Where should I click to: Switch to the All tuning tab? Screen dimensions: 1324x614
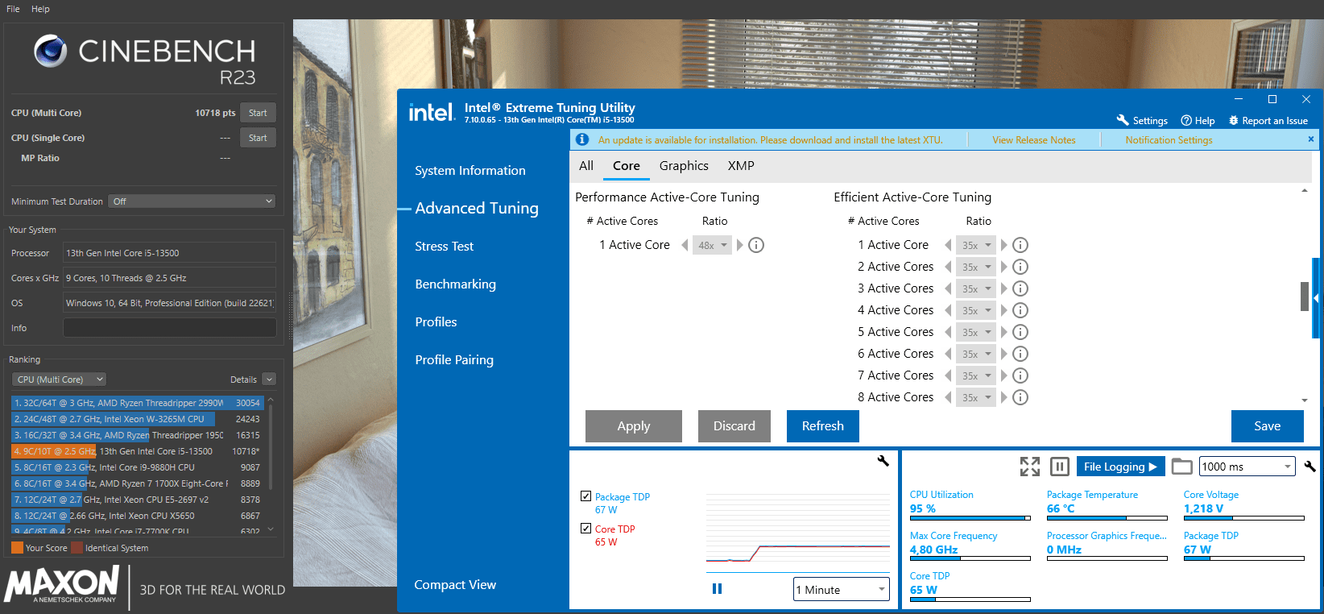(586, 165)
